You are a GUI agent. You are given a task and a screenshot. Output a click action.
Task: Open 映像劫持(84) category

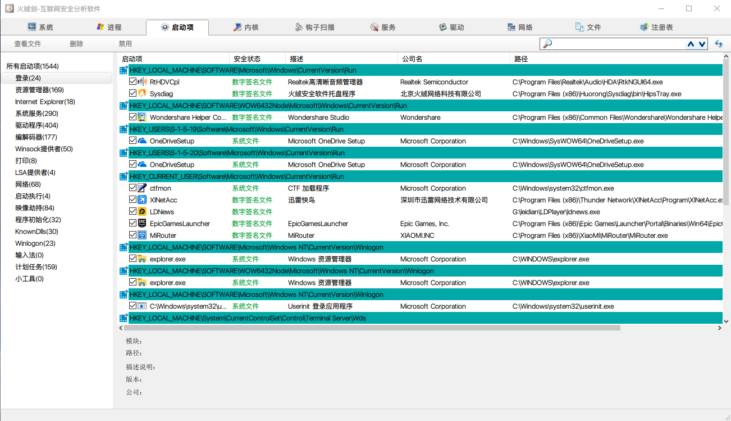35,208
